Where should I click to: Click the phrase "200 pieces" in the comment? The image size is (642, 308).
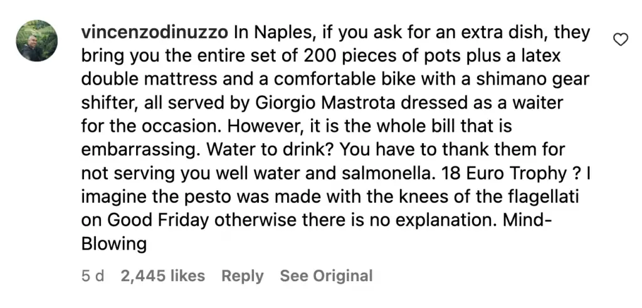(x=341, y=55)
